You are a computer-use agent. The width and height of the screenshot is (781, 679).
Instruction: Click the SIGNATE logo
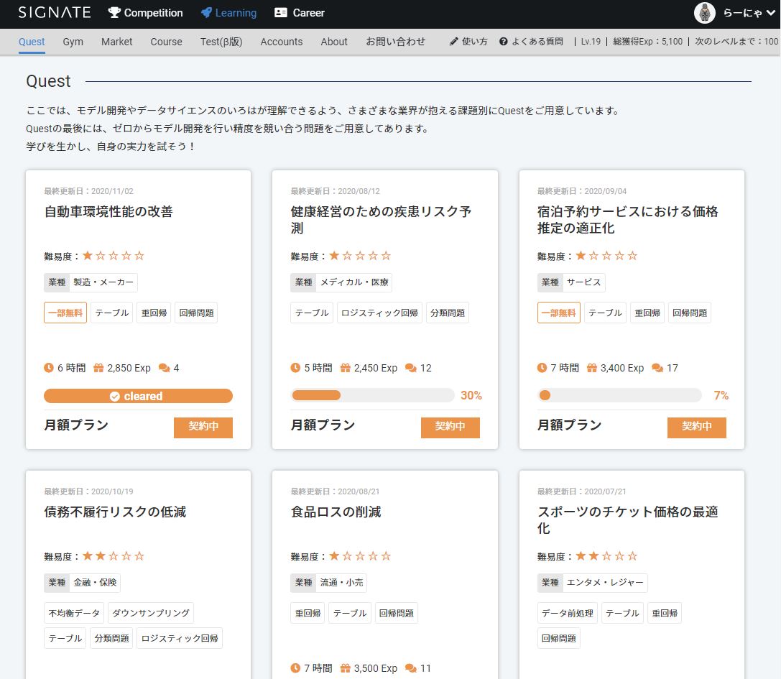(55, 12)
